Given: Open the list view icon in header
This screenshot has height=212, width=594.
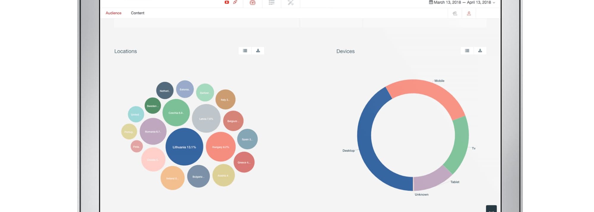Looking at the screenshot, I should point(271,3).
